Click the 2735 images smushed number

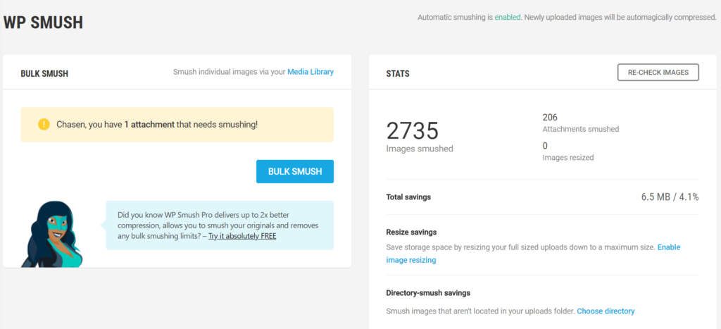[x=413, y=130]
